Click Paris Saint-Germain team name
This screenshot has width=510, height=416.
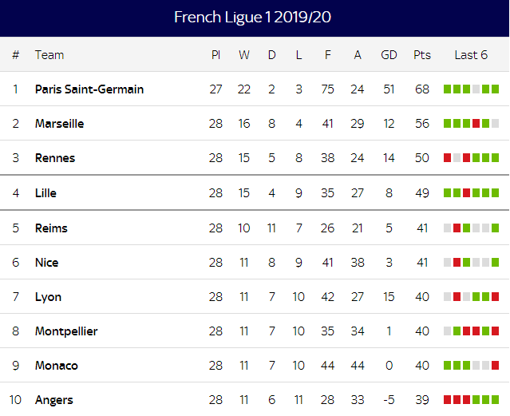[x=89, y=89]
